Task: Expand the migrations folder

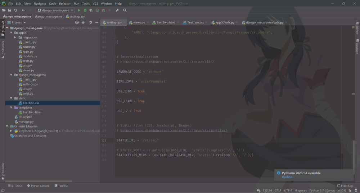Action: click(x=15, y=37)
